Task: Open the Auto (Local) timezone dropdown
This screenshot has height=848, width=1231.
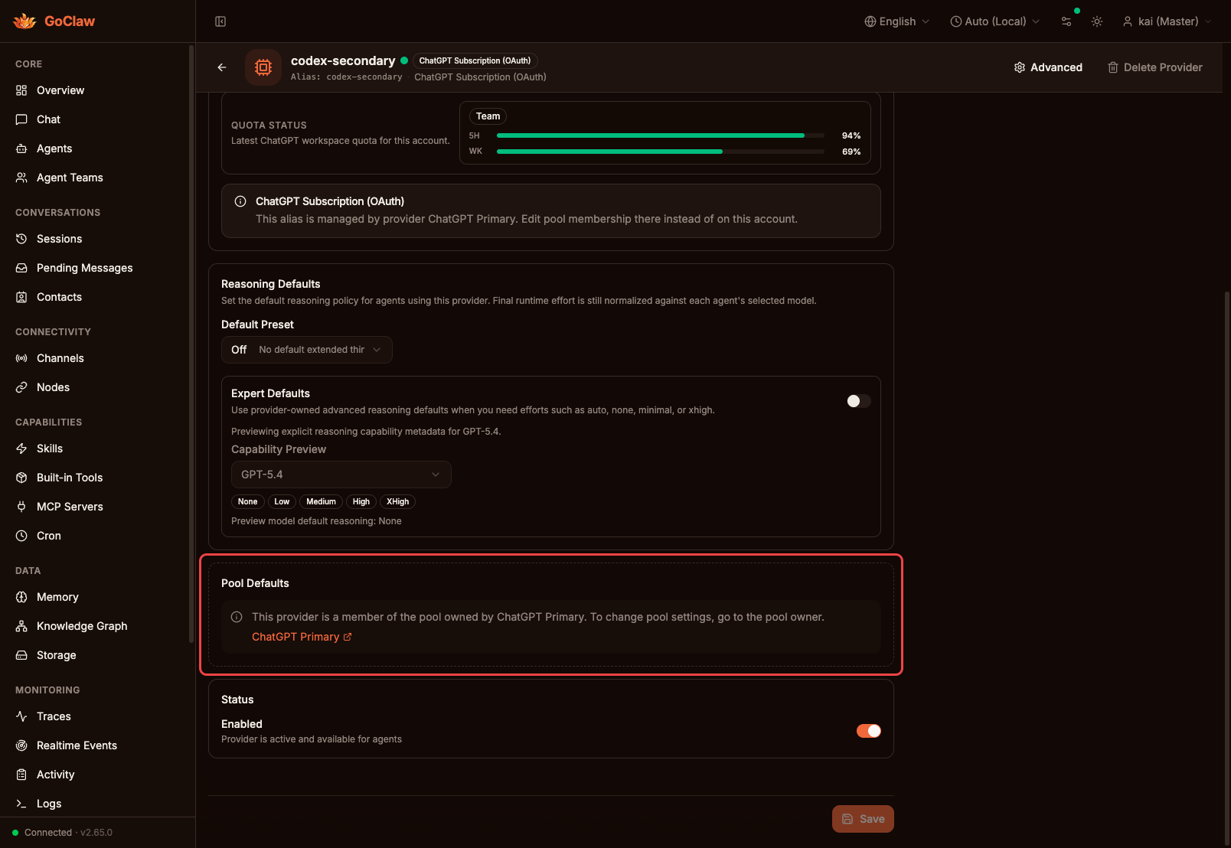Action: [994, 21]
